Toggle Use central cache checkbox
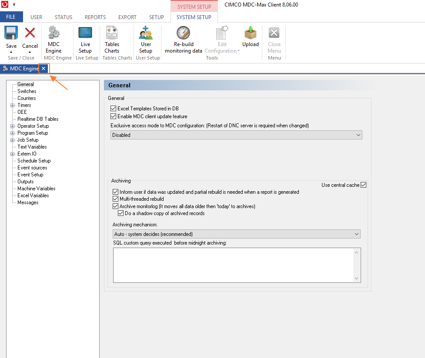This screenshot has width=425, height=358. (364, 185)
